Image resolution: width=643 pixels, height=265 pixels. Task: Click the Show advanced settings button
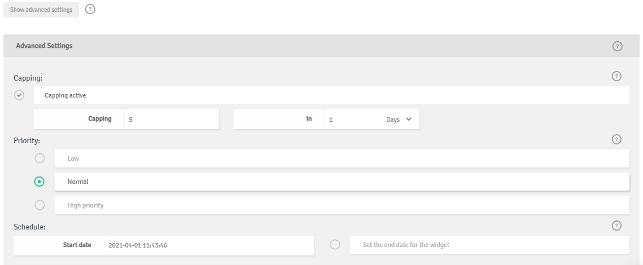pyautogui.click(x=41, y=10)
